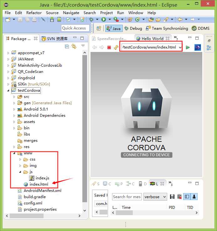The height and width of the screenshot is (231, 217).
Task: Open the Run dropdown arrow
Action: coord(110,19)
